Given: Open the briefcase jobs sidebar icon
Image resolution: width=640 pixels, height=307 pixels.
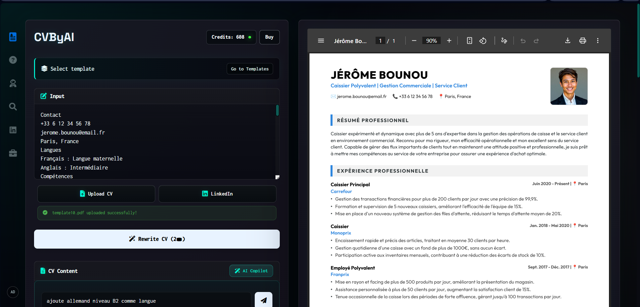Looking at the screenshot, I should [13, 153].
